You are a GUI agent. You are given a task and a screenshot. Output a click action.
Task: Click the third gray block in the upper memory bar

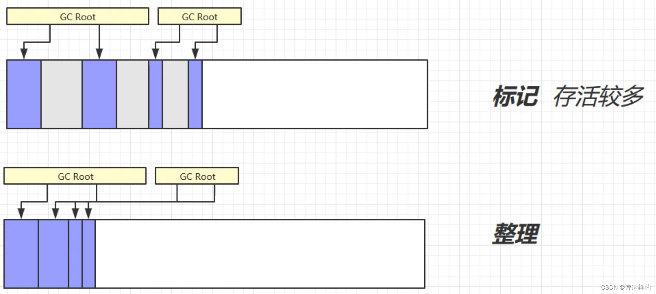175,94
